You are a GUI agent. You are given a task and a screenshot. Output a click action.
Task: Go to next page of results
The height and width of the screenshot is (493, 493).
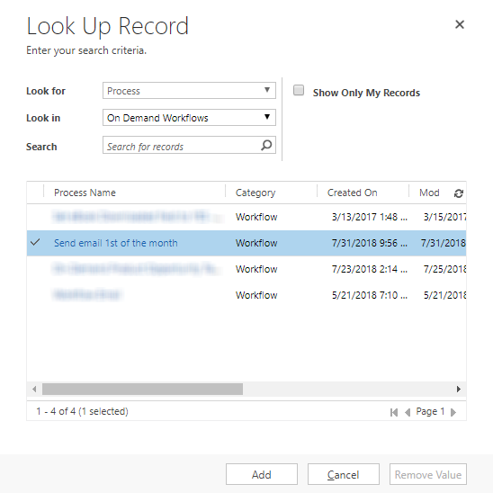(x=453, y=412)
